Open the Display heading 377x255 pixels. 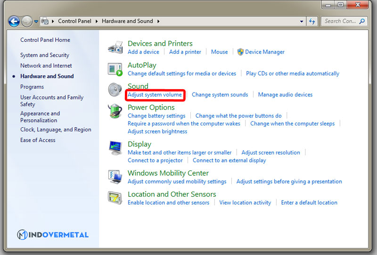139,144
